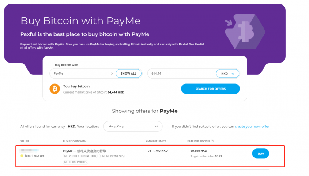Open the HKD currency dropdown
Viewport: 309px width, 176px height.
228,73
